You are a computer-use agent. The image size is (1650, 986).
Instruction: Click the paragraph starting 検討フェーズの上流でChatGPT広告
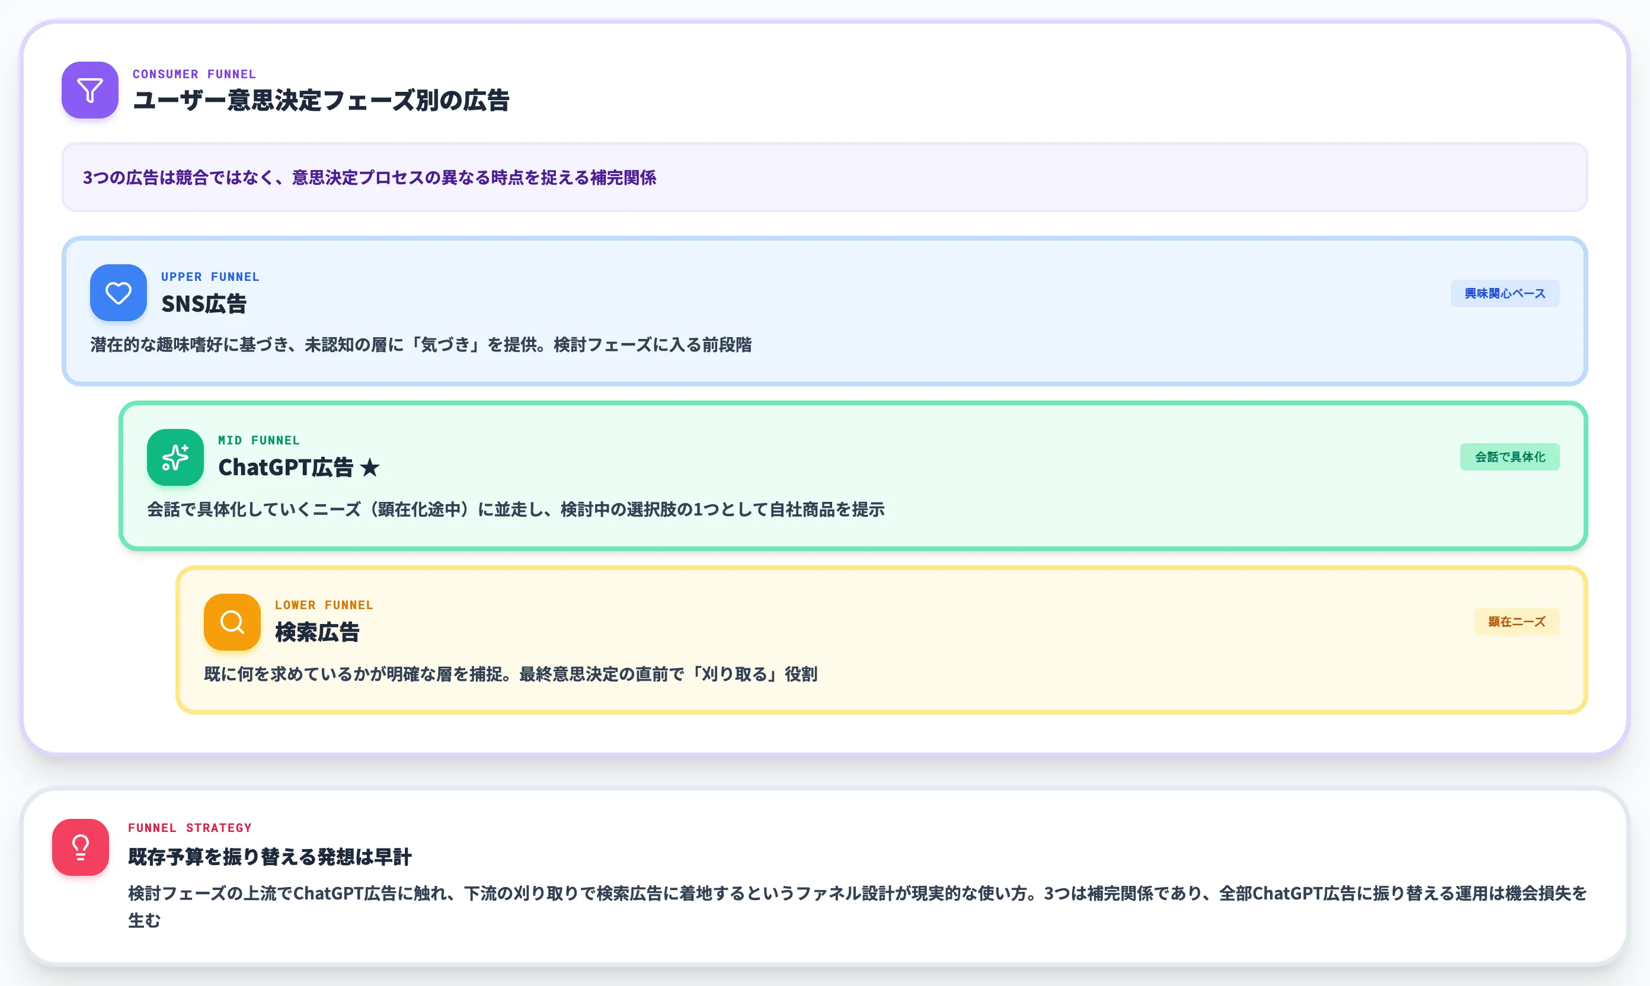857,907
